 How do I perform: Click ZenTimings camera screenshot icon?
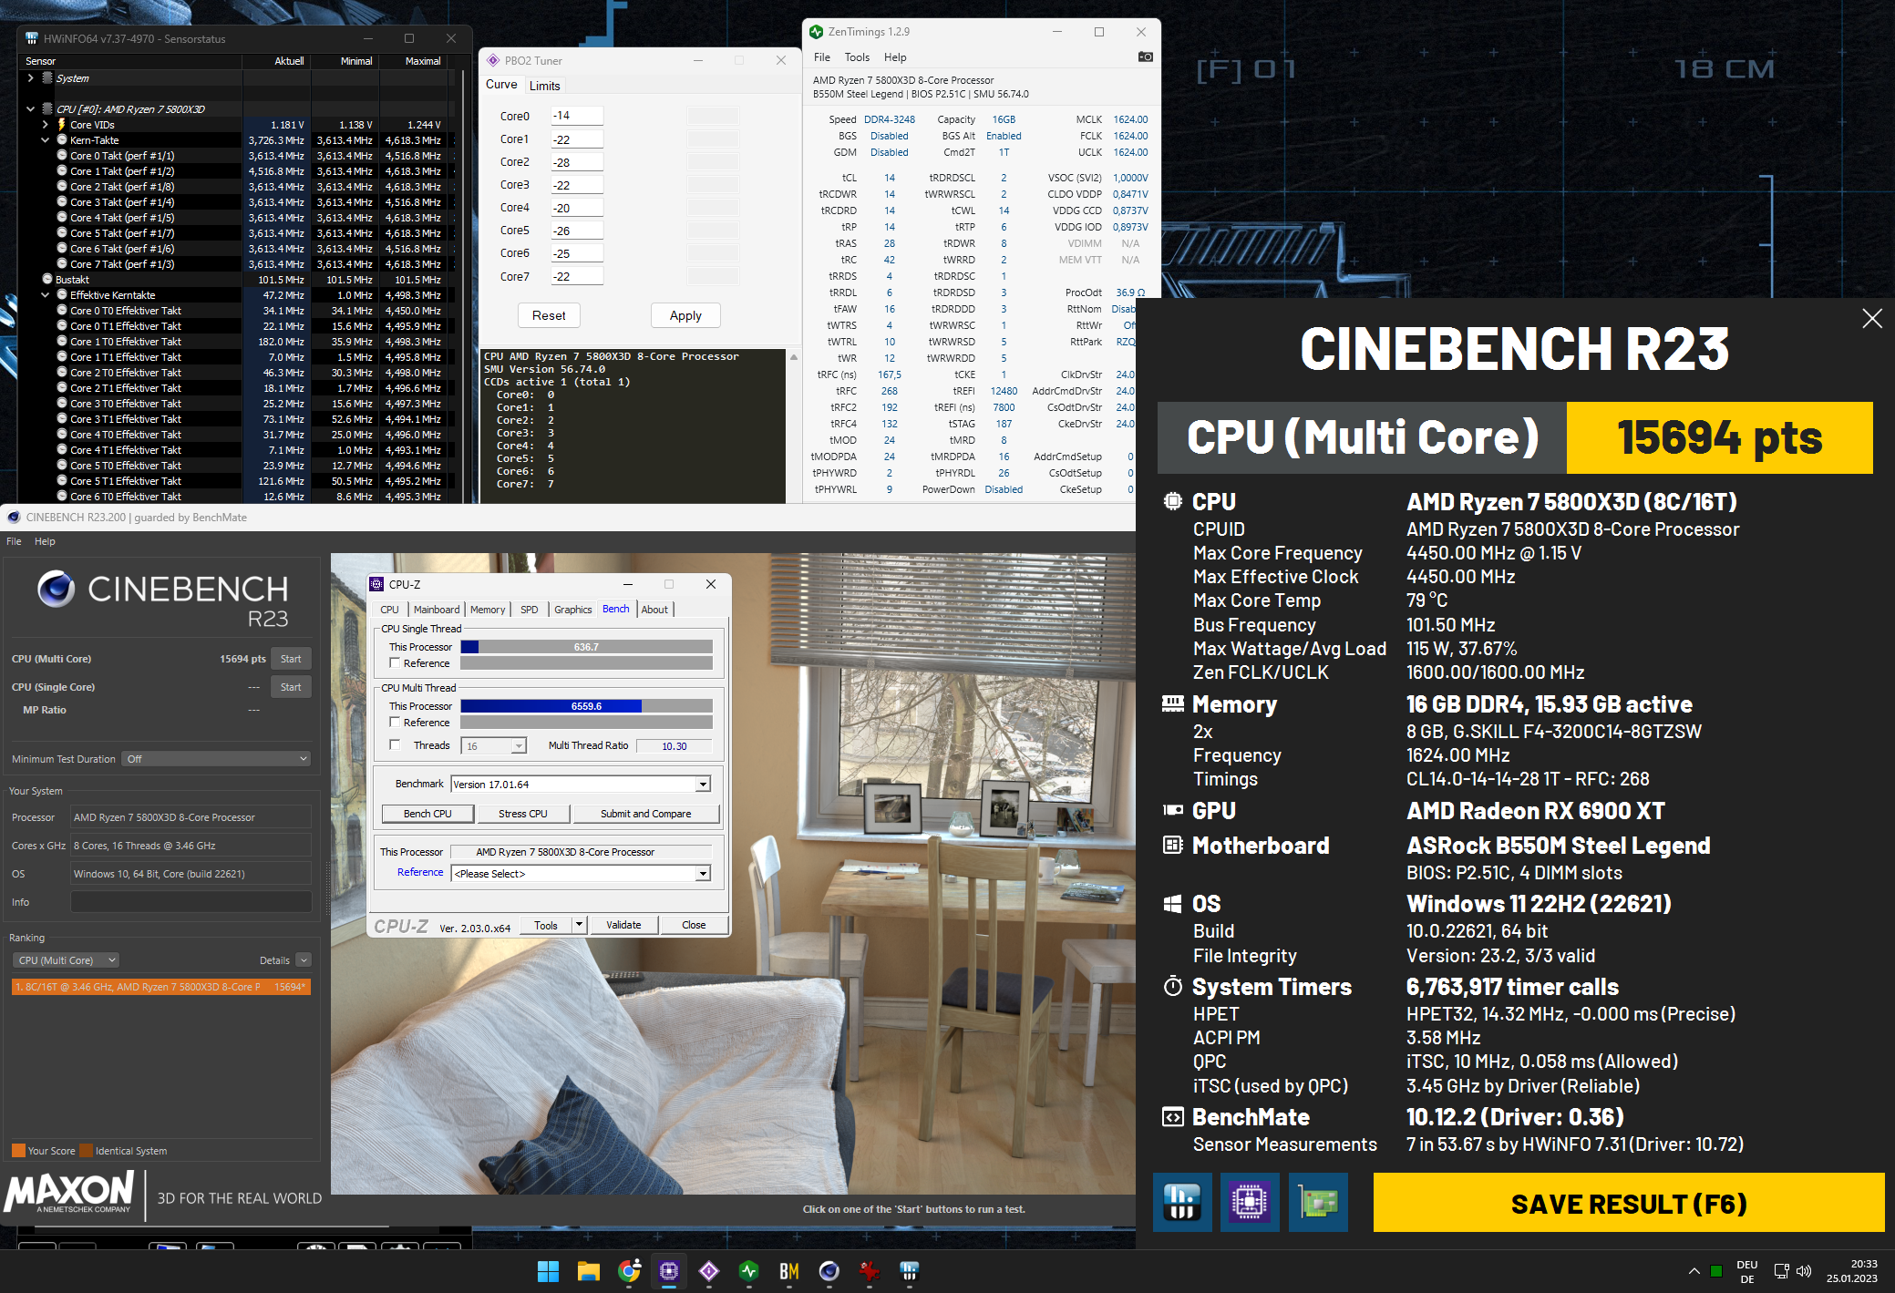(x=1145, y=56)
